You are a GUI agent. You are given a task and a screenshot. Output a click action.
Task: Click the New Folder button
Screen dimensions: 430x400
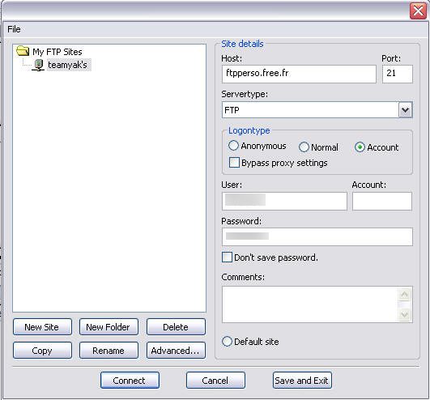pos(109,327)
